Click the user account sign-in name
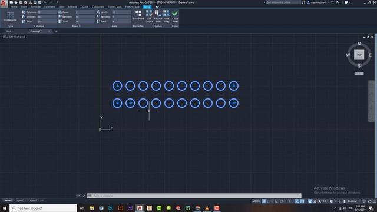This screenshot has height=212, width=377. (x=318, y=2)
